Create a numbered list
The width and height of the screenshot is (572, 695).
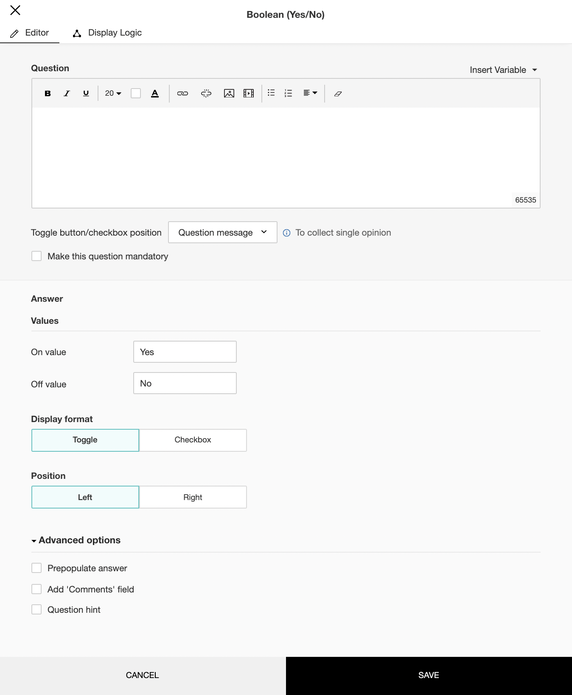[289, 93]
